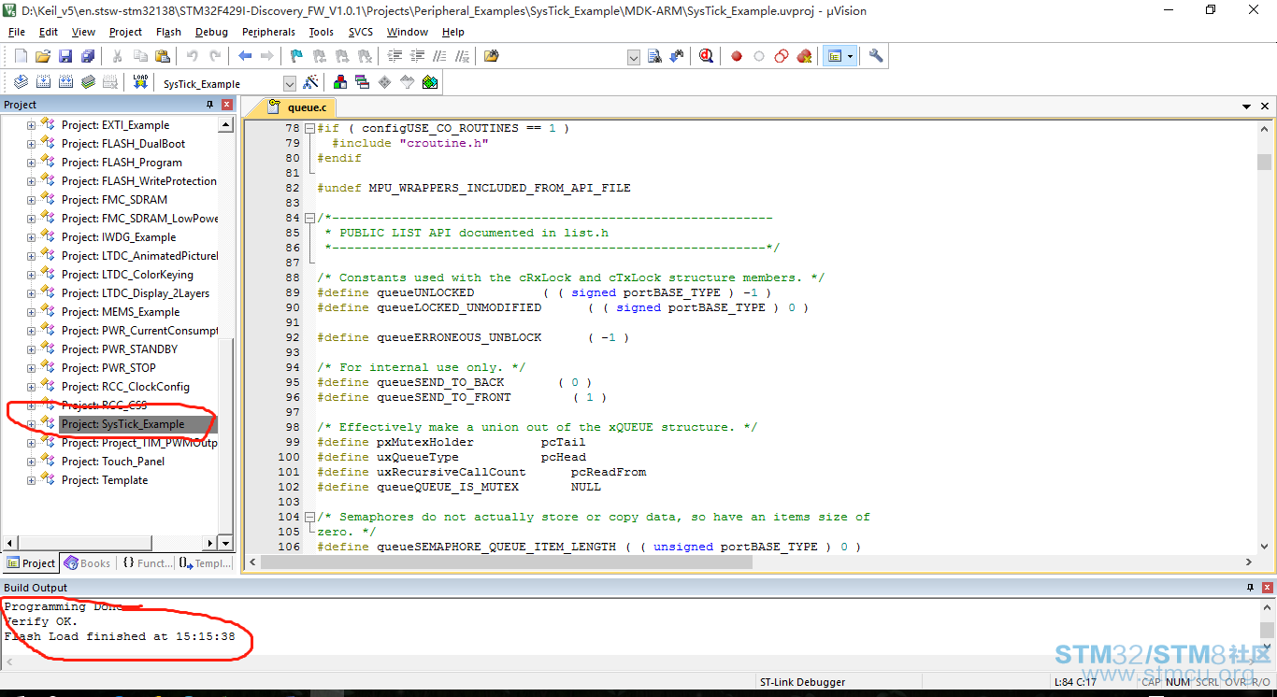Collapse the code fold at line 78
Image resolution: width=1277 pixels, height=697 pixels.
(310, 128)
